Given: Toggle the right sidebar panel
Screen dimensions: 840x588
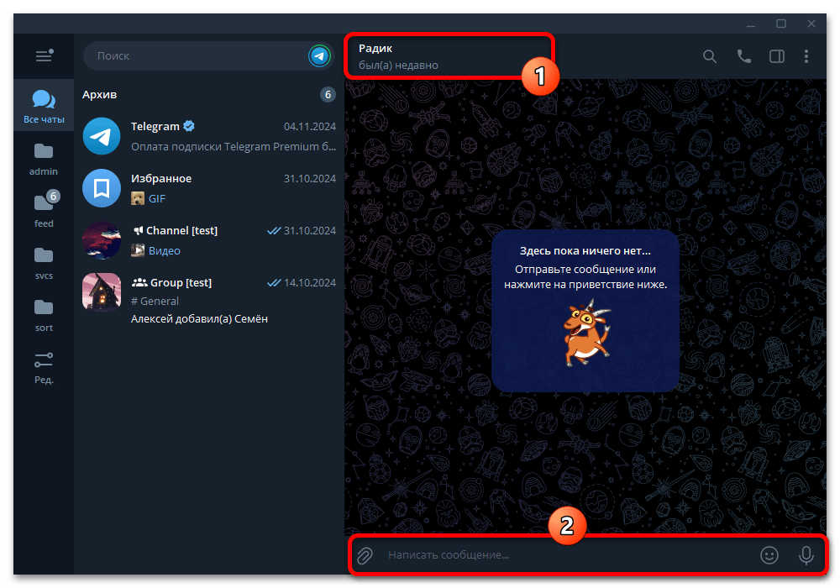Looking at the screenshot, I should pos(776,56).
